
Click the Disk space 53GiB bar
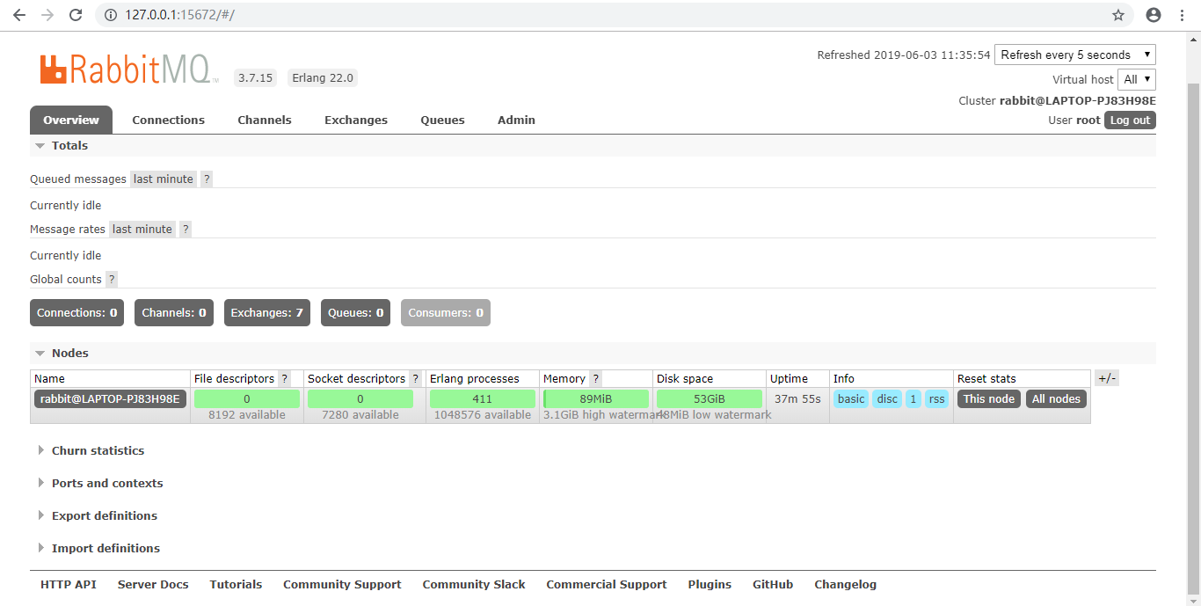(x=710, y=398)
